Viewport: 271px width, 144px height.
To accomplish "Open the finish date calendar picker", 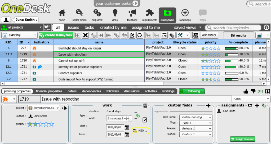I will pyautogui.click(x=127, y=134).
